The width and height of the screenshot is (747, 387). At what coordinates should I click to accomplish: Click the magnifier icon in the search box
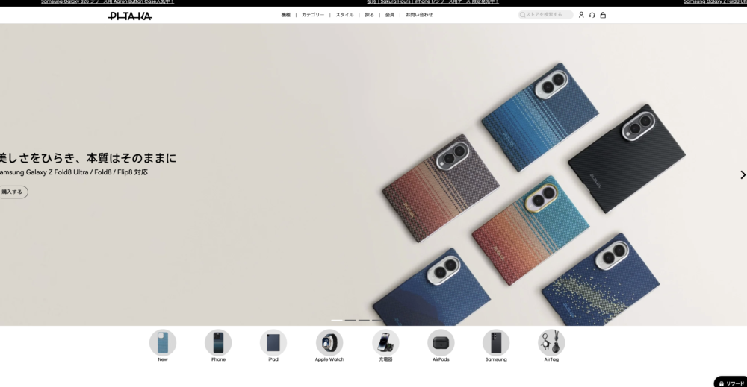[523, 15]
